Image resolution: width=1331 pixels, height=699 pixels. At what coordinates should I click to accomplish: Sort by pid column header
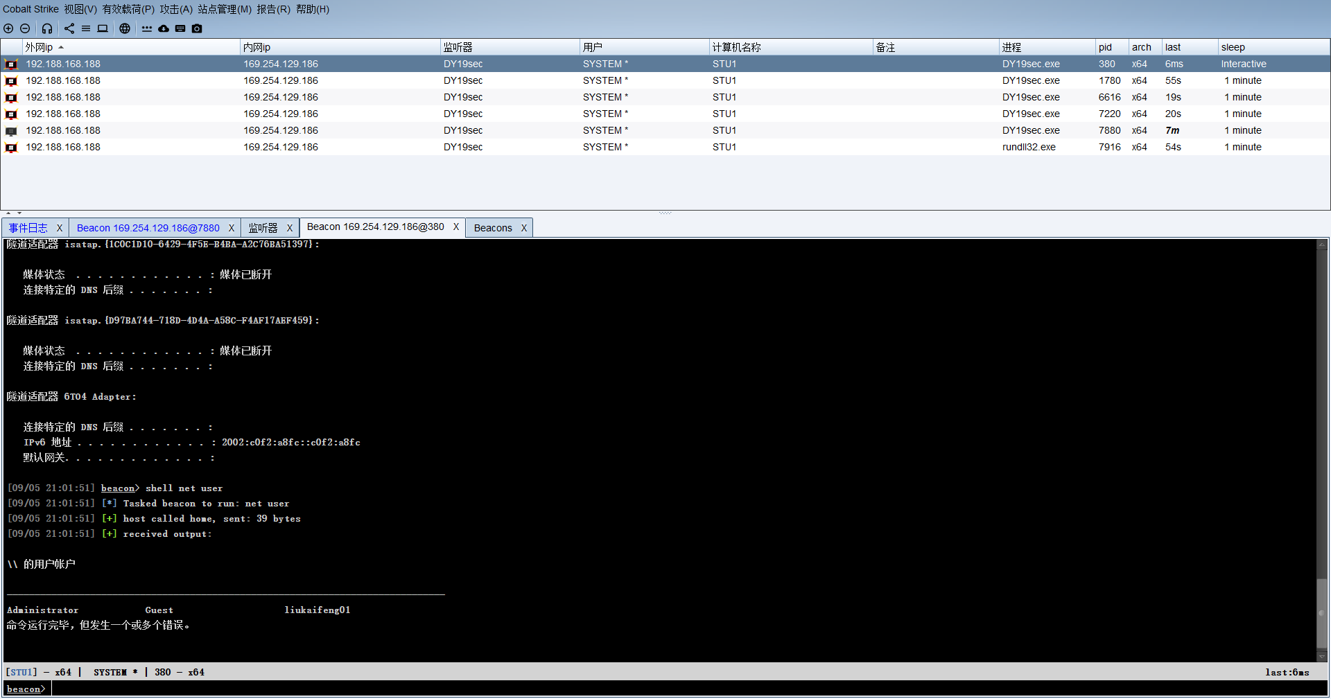1112,47
